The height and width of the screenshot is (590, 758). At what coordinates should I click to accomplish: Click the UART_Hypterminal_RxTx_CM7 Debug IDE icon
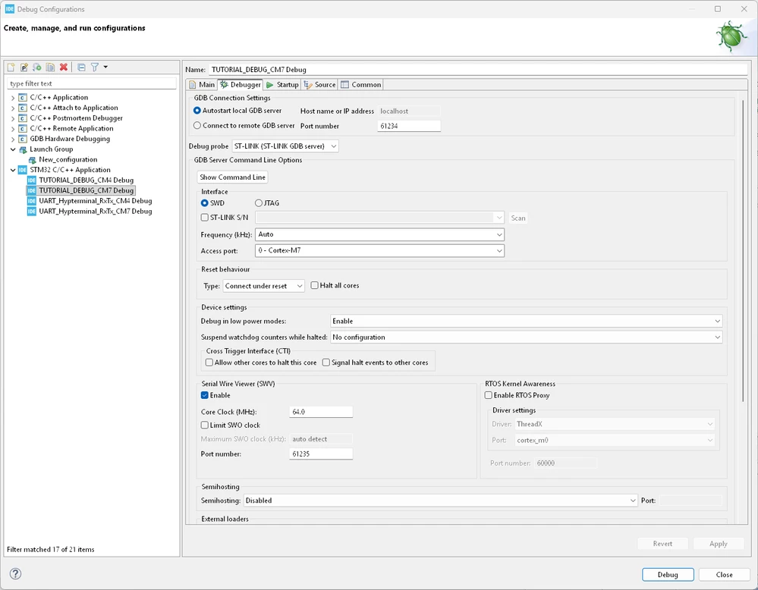(x=32, y=212)
